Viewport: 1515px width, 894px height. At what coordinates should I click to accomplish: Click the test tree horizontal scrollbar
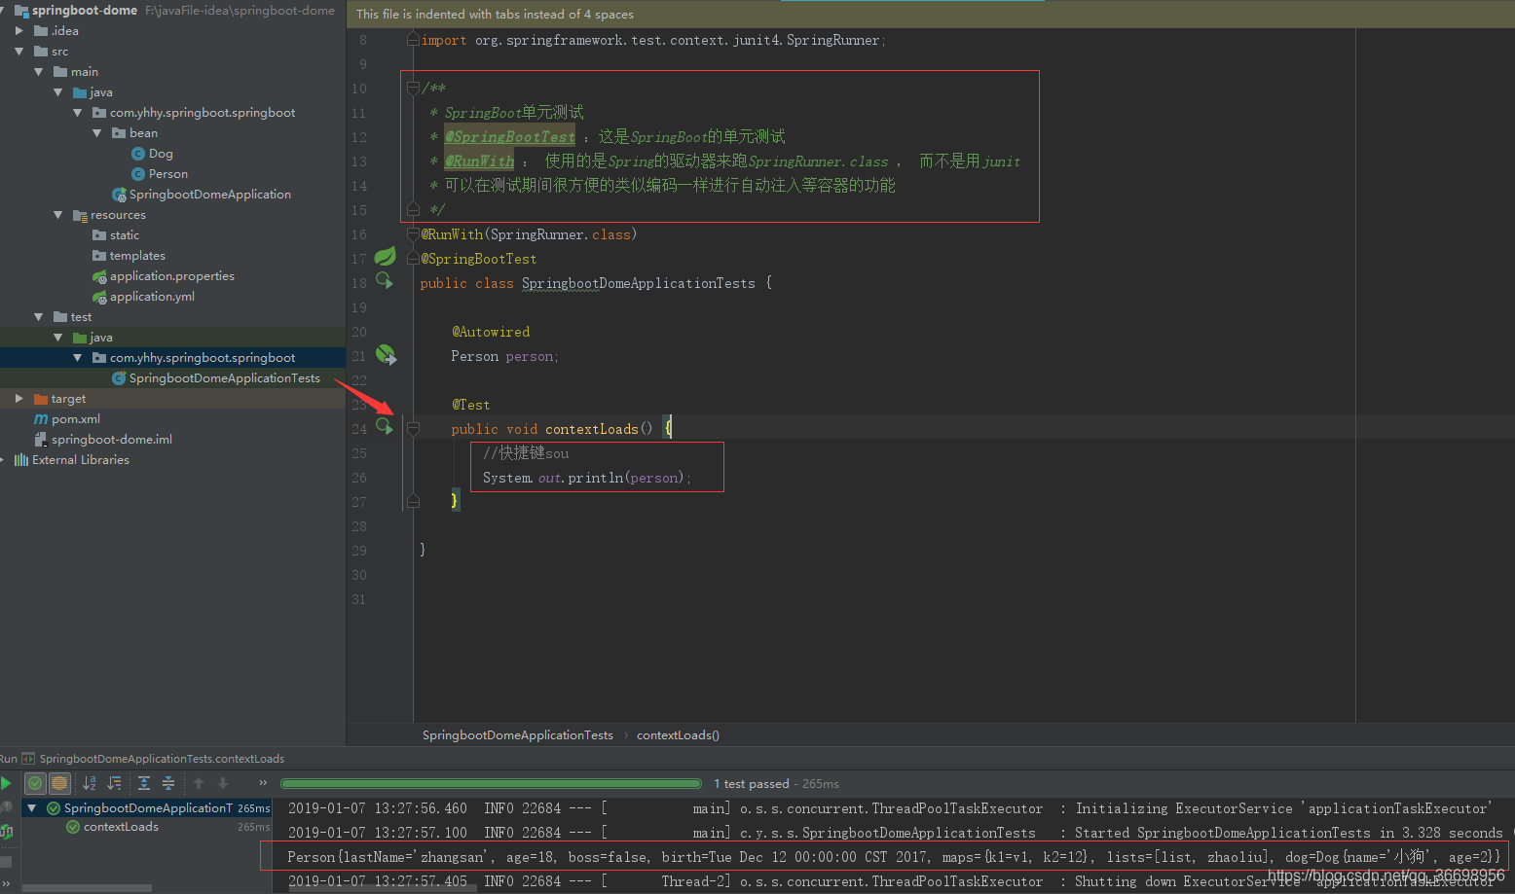(x=87, y=887)
